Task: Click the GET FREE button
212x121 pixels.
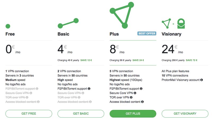Action: pyautogui.click(x=29, y=114)
